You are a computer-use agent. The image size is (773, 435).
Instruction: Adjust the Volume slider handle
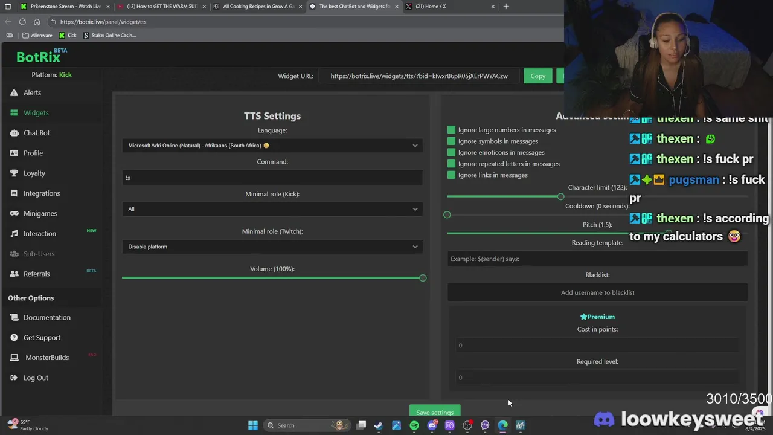click(x=423, y=278)
